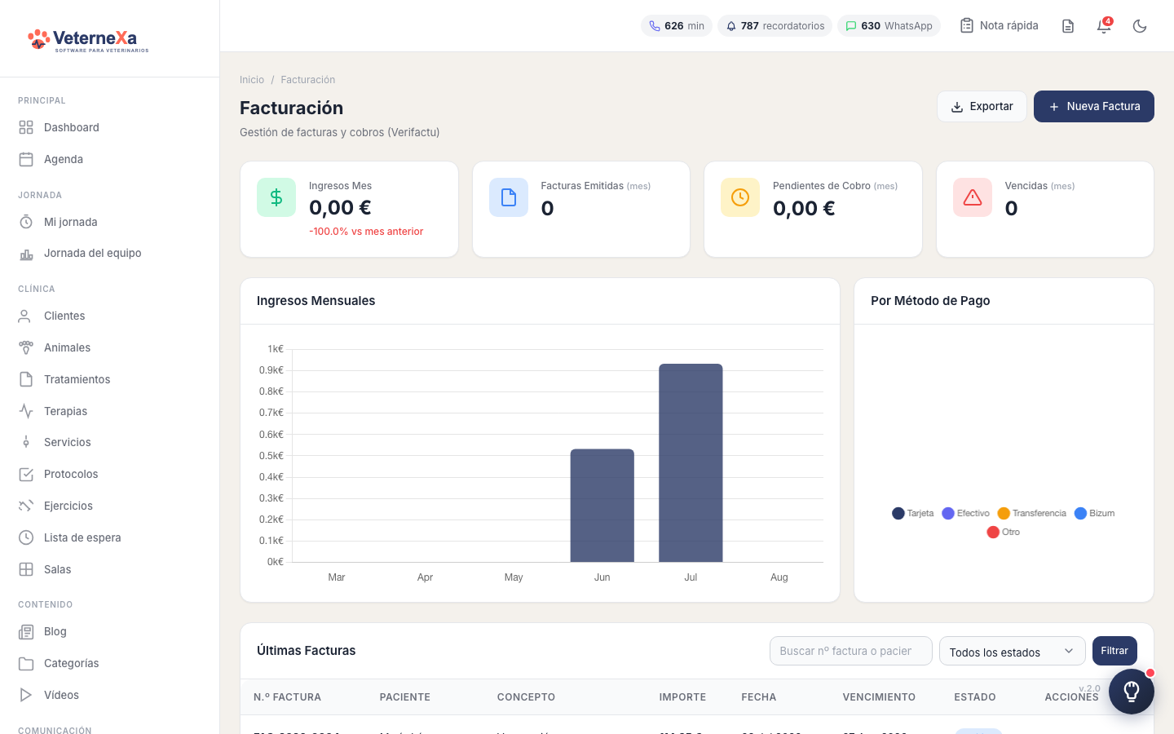Image resolution: width=1174 pixels, height=734 pixels.
Task: Click the Agenda calendar icon
Action: point(26,159)
